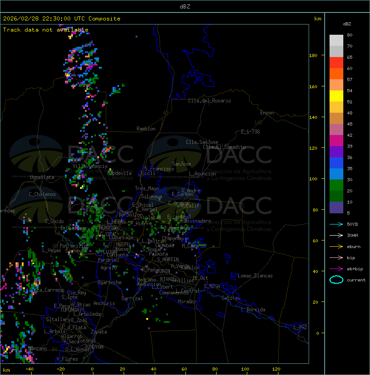The image size is (370, 375).
Task: Select the purple 36–39 dBZ color band
Action: tap(336, 152)
